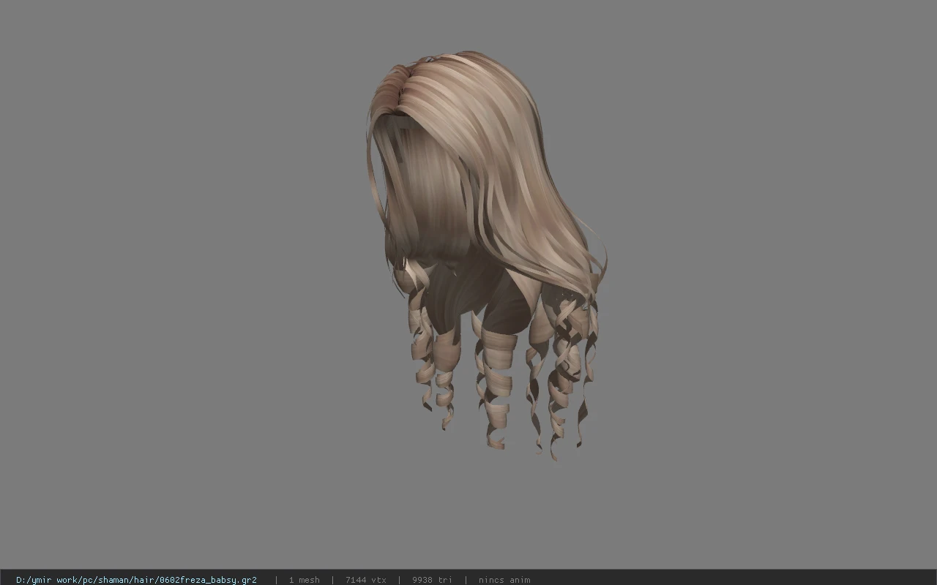Click the hair model in the viewport
Viewport: 937px width, 585px height.
[x=486, y=256]
